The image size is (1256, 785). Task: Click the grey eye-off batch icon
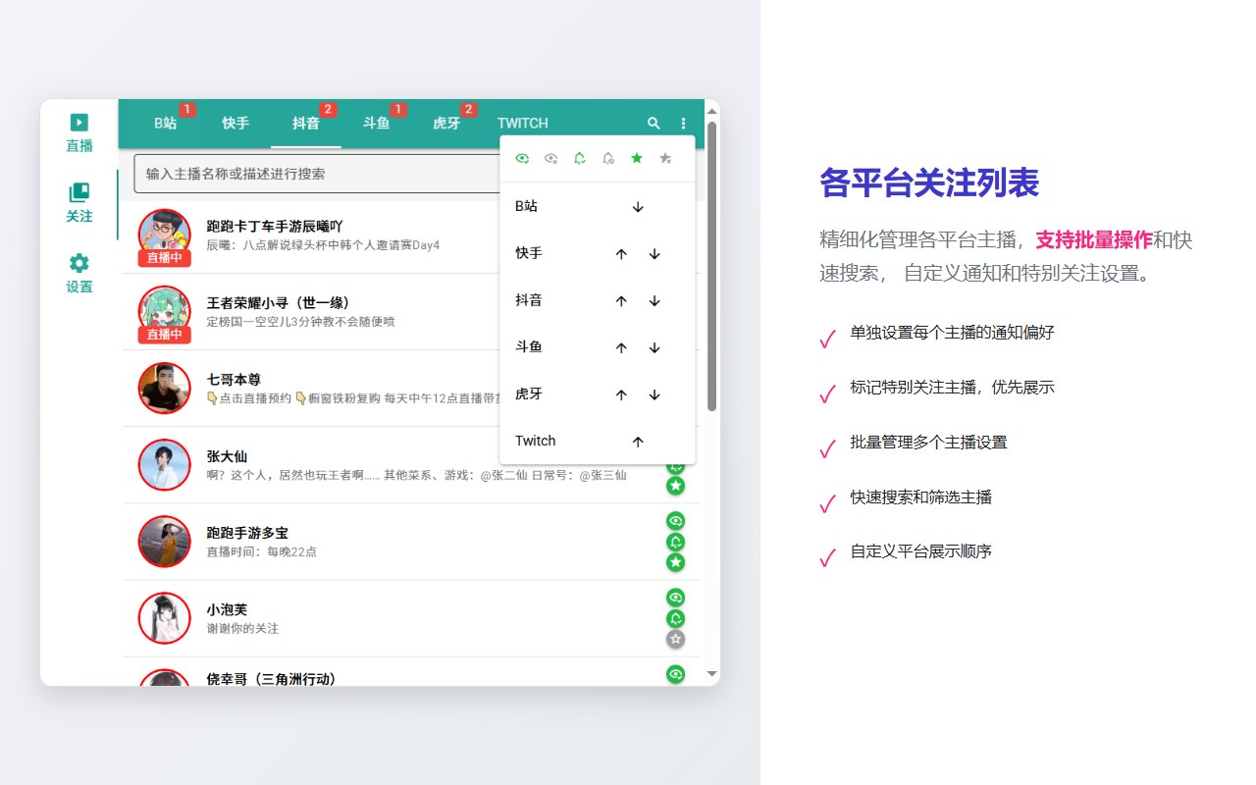point(550,158)
